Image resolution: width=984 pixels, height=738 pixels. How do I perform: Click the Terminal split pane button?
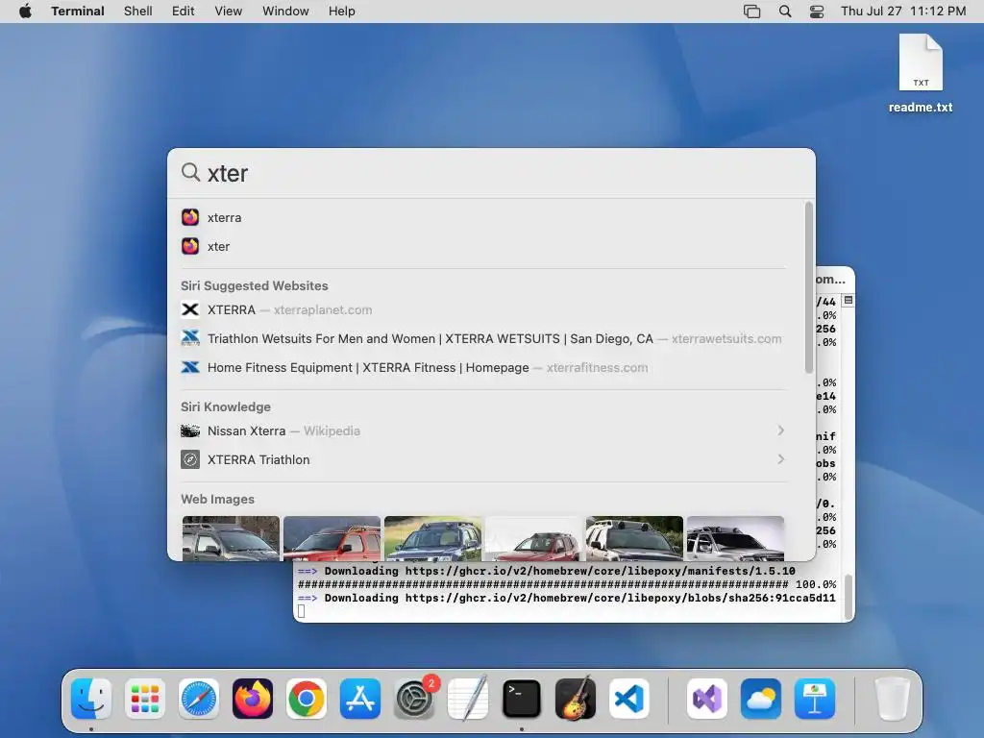pyautogui.click(x=849, y=301)
